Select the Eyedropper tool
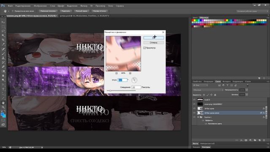Viewport: 270px width, 152px height. click(3, 44)
